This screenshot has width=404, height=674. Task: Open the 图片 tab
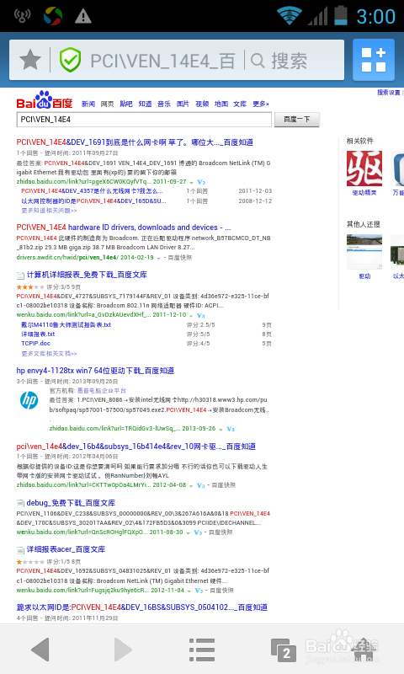(x=183, y=104)
